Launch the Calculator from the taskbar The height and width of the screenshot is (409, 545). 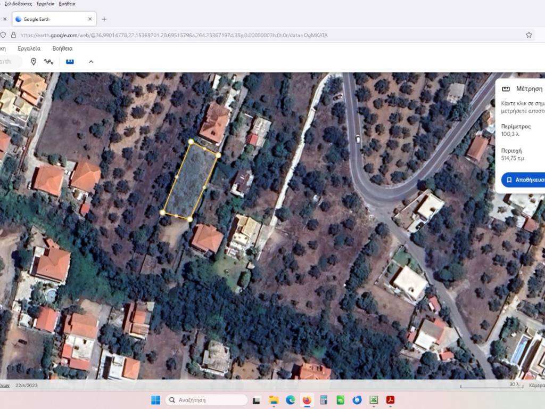(323, 400)
